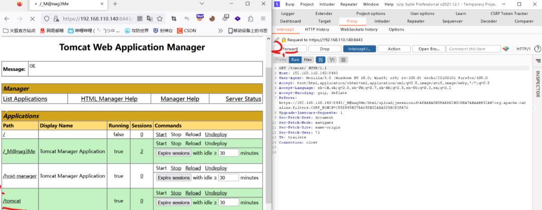Viewport: 542px width, 210px height.
Task: Click the icon at the top of the Inspector panel
Action: pos(537,60)
